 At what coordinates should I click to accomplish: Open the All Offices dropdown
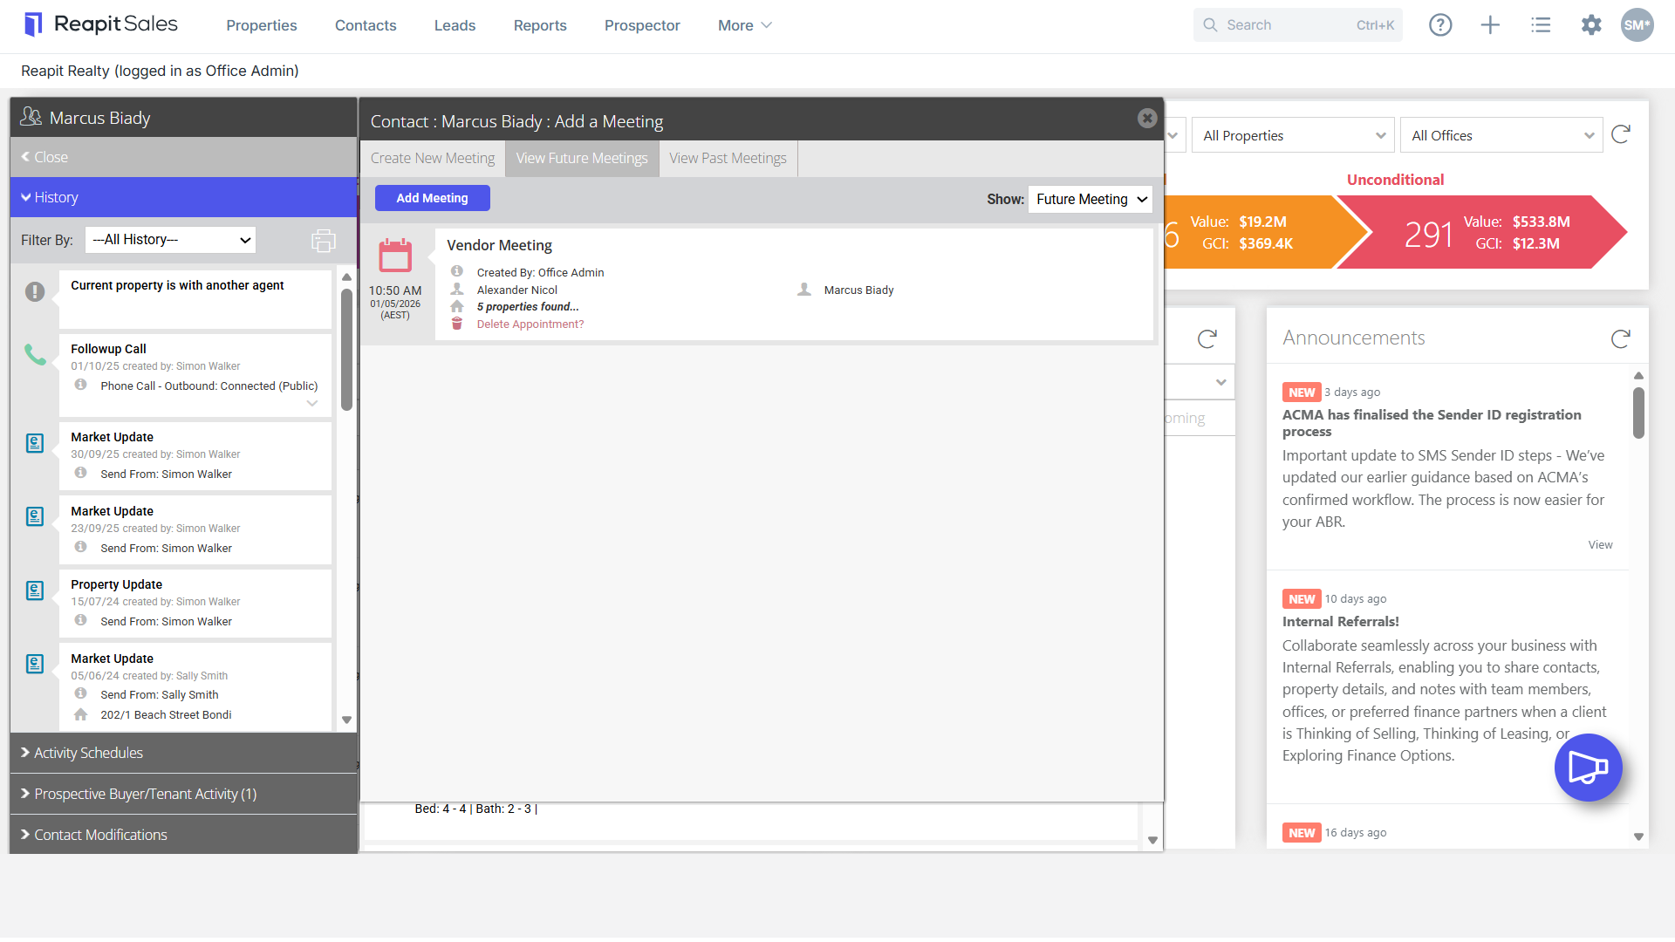(x=1501, y=135)
